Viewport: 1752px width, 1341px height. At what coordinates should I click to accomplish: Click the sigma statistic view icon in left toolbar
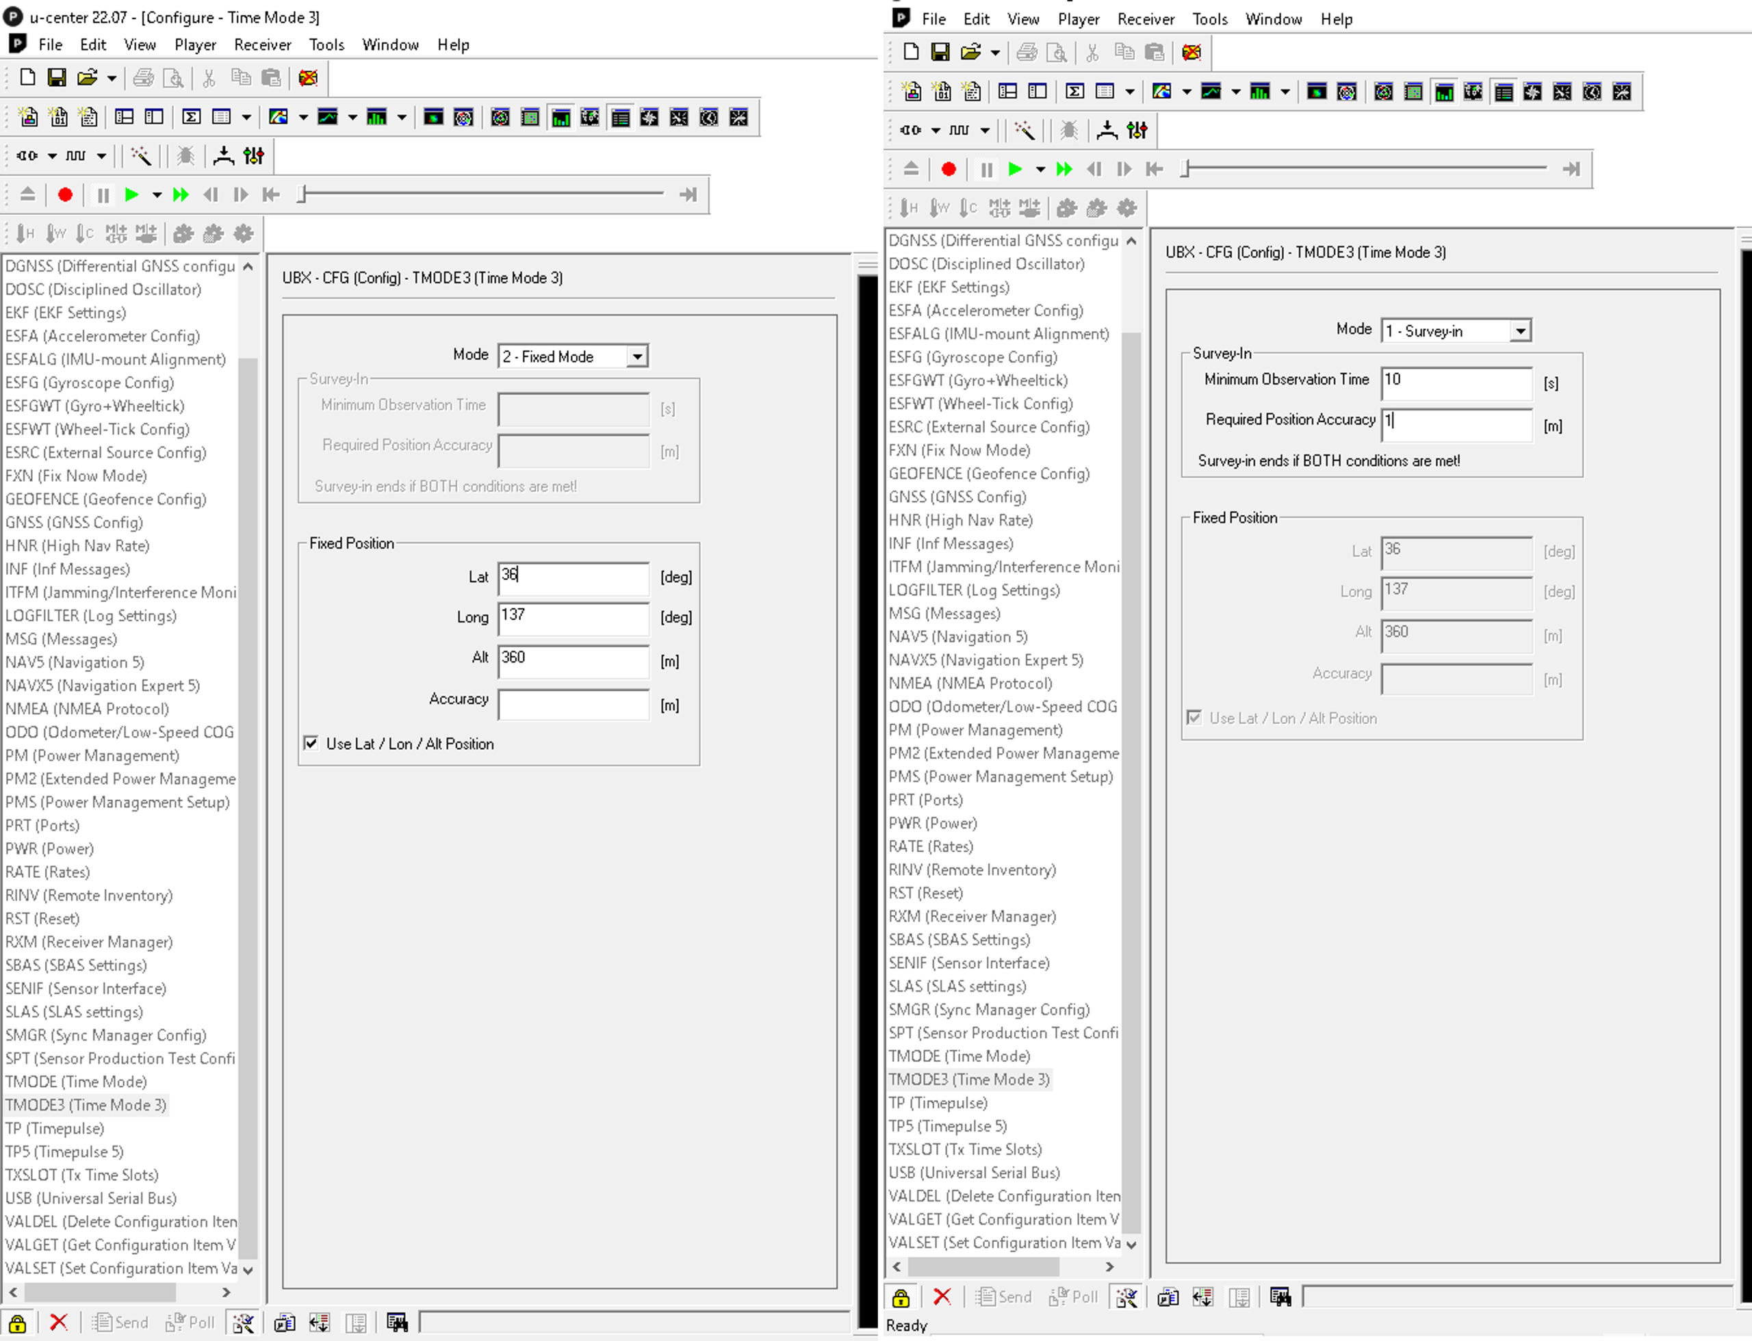192,118
